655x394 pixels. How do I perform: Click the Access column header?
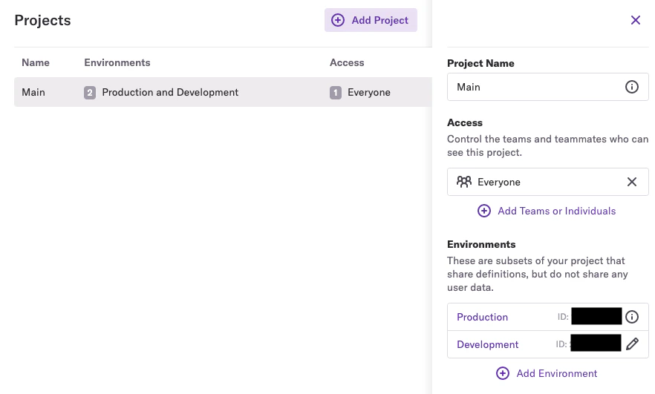click(x=347, y=62)
